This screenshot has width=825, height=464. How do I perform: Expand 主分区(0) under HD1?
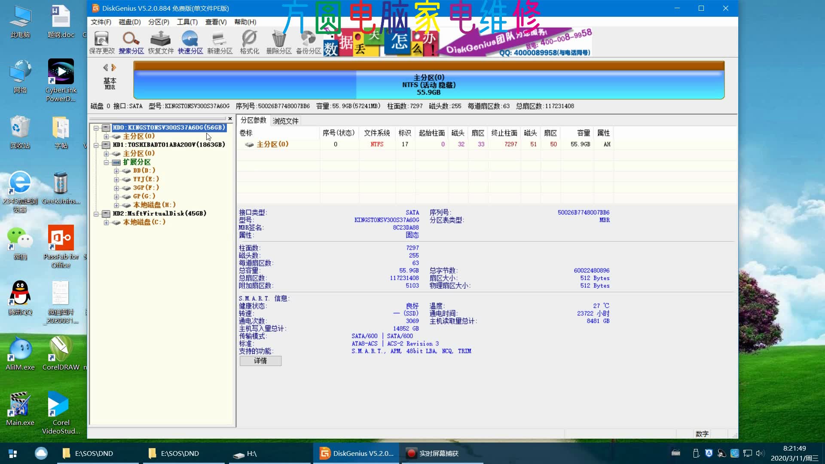[x=106, y=154]
